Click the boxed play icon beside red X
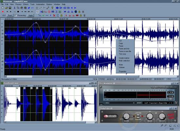The height and width of the screenshot is (131, 180). (58, 15)
